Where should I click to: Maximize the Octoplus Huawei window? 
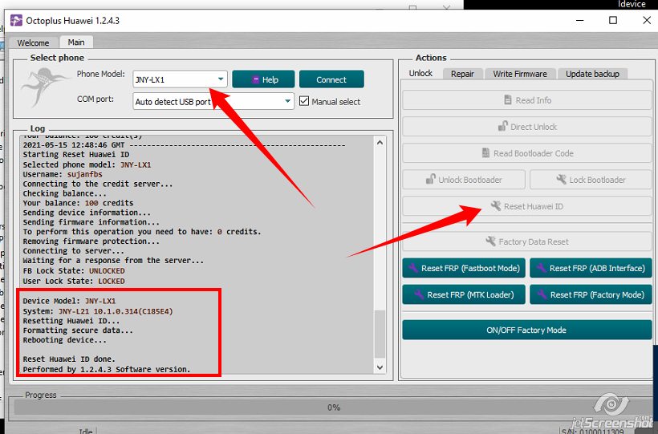[x=613, y=20]
